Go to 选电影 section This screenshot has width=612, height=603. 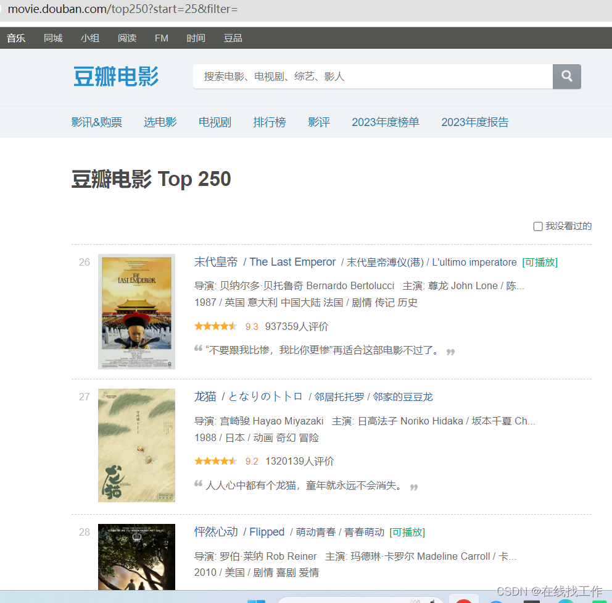[x=160, y=122]
